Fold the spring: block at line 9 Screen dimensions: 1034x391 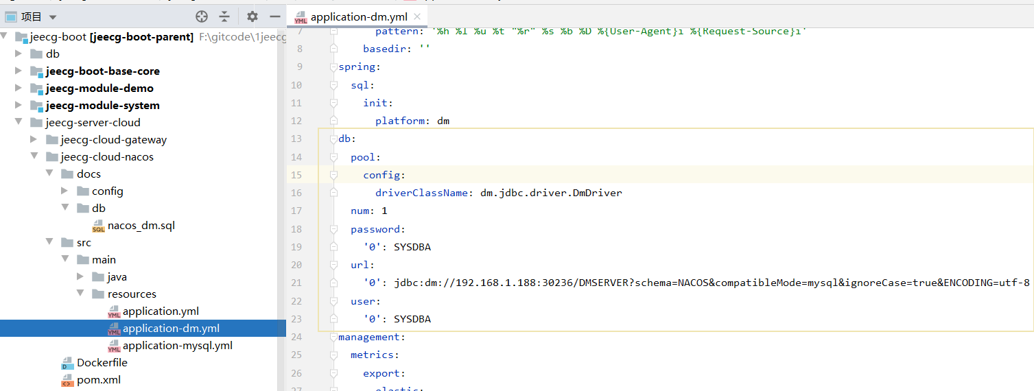333,67
